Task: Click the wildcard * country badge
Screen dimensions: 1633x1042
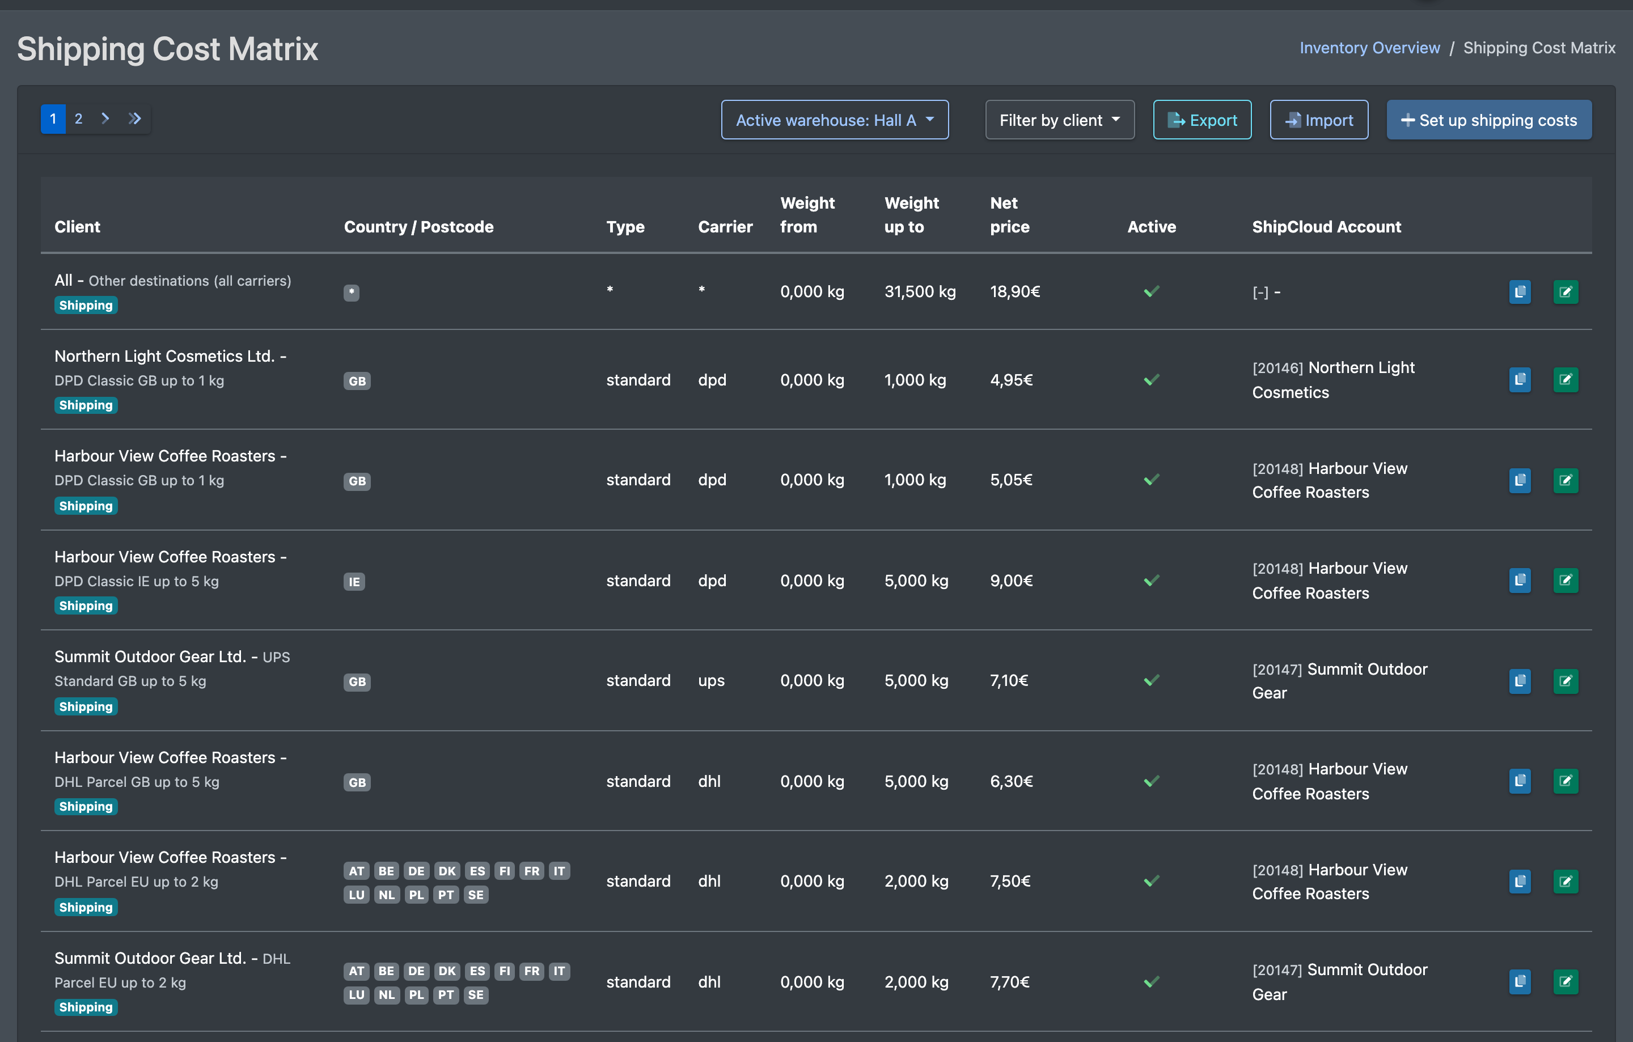Action: [x=350, y=292]
